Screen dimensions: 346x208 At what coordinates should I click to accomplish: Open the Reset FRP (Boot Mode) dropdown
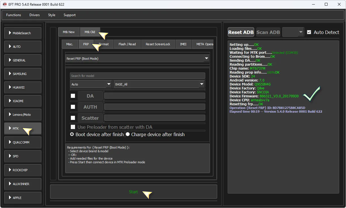pos(137,59)
